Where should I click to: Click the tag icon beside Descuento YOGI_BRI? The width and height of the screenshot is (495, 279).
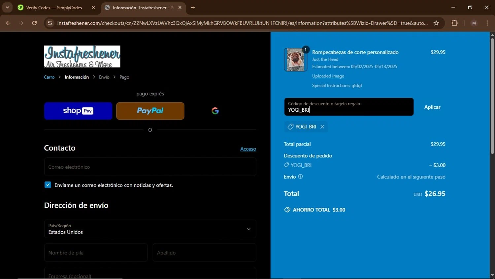click(x=286, y=165)
